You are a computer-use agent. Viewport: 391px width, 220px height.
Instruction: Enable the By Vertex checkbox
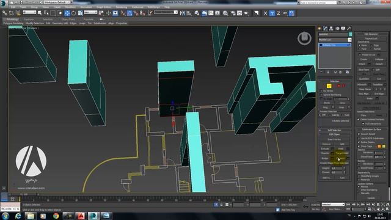click(x=321, y=91)
